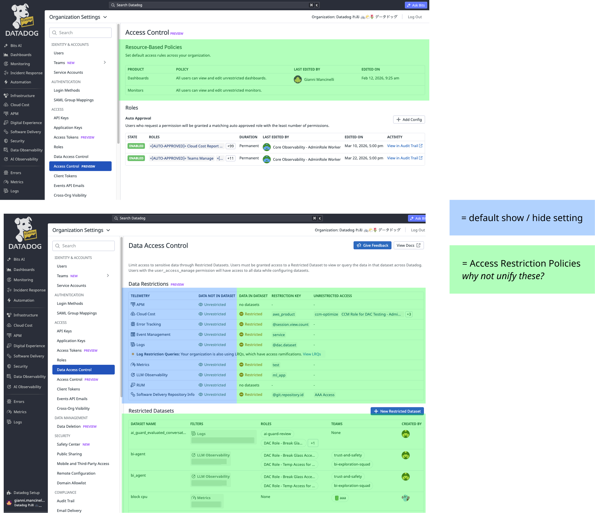Toggle the Unrestricted eye for APM row
This screenshot has width=595, height=513.
click(201, 304)
